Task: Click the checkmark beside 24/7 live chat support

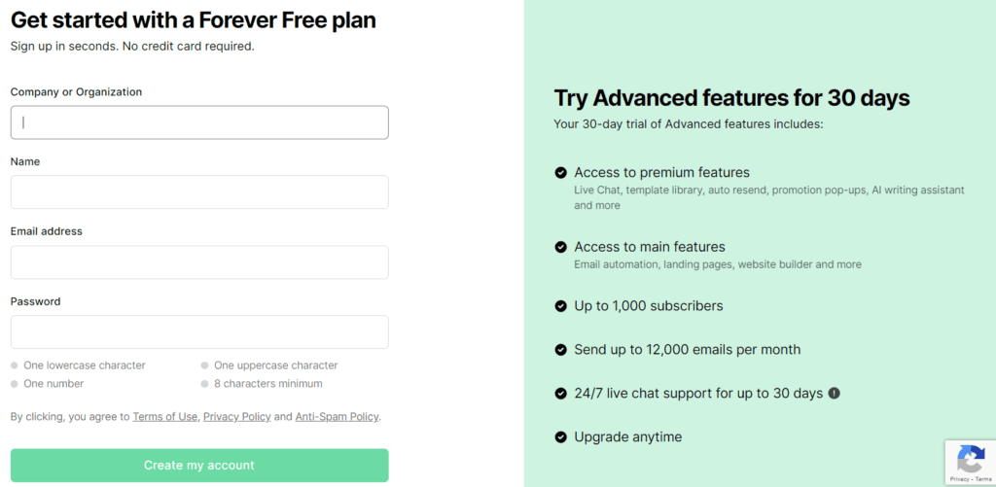Action: click(561, 394)
